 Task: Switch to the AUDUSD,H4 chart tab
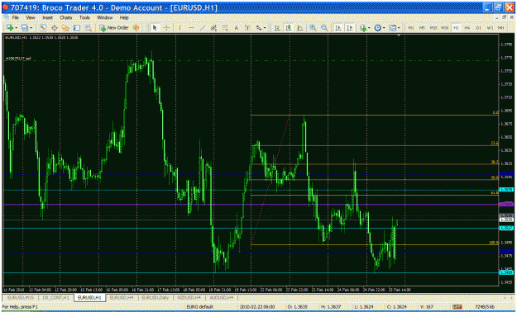(x=221, y=297)
